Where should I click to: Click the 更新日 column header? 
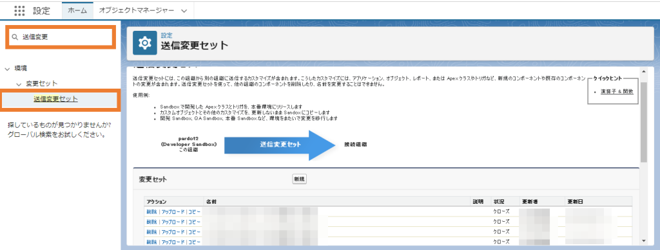coord(575,202)
